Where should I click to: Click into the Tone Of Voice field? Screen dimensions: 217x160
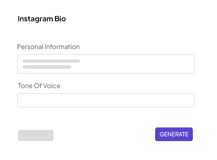[x=106, y=100]
